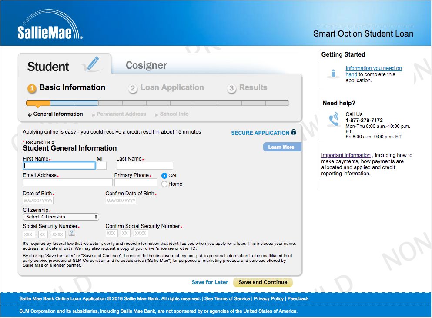Open the Feedback footer link

tap(298, 298)
